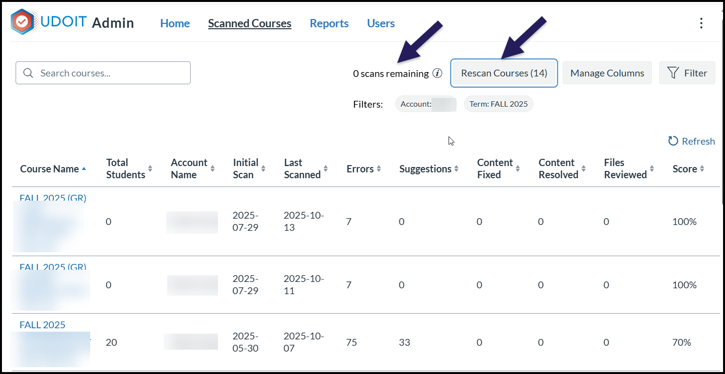Open the FALL 2025 course link

41,324
